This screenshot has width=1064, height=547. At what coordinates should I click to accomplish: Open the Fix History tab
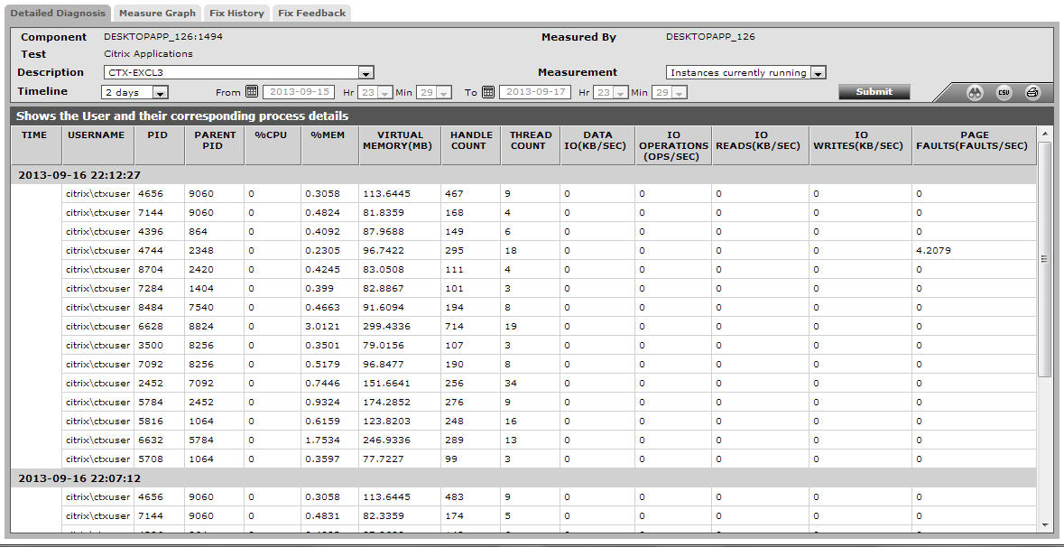tap(236, 13)
